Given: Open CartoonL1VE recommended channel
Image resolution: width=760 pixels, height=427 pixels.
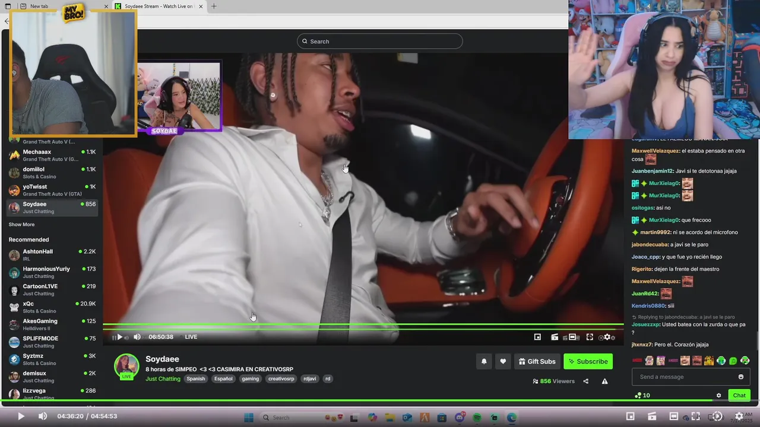Looking at the screenshot, I should 52,290.
